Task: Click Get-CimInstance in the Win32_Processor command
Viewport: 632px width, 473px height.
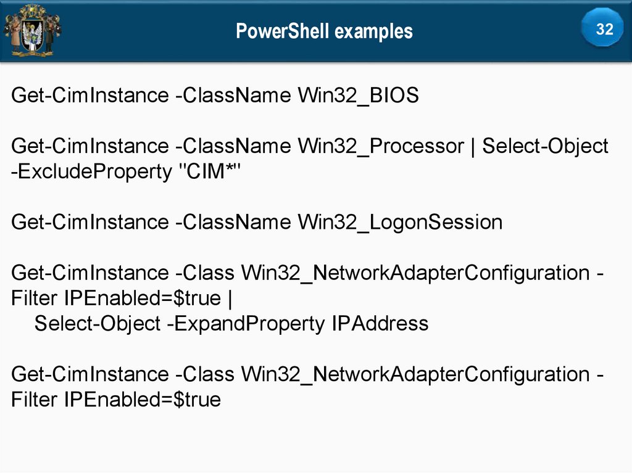Action: click(x=89, y=146)
